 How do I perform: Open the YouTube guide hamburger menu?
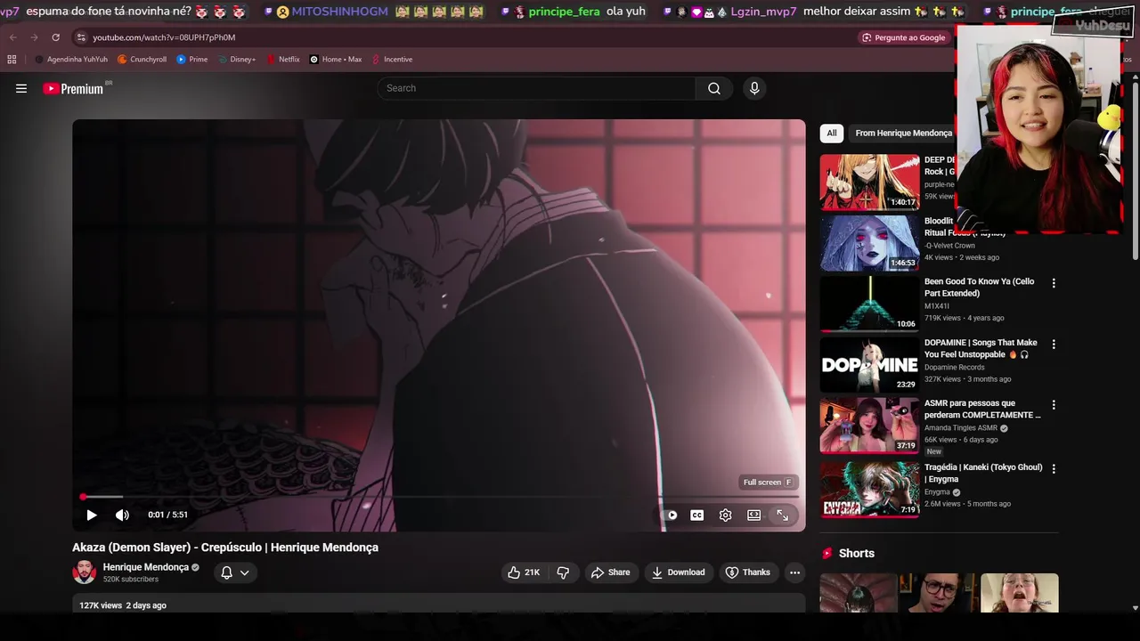(21, 88)
